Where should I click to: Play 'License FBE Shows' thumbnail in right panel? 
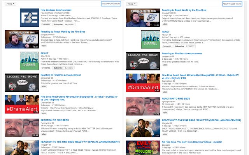(143, 61)
